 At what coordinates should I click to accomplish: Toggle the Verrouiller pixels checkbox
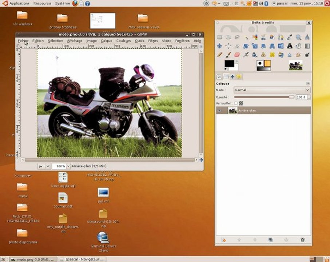tap(236, 103)
